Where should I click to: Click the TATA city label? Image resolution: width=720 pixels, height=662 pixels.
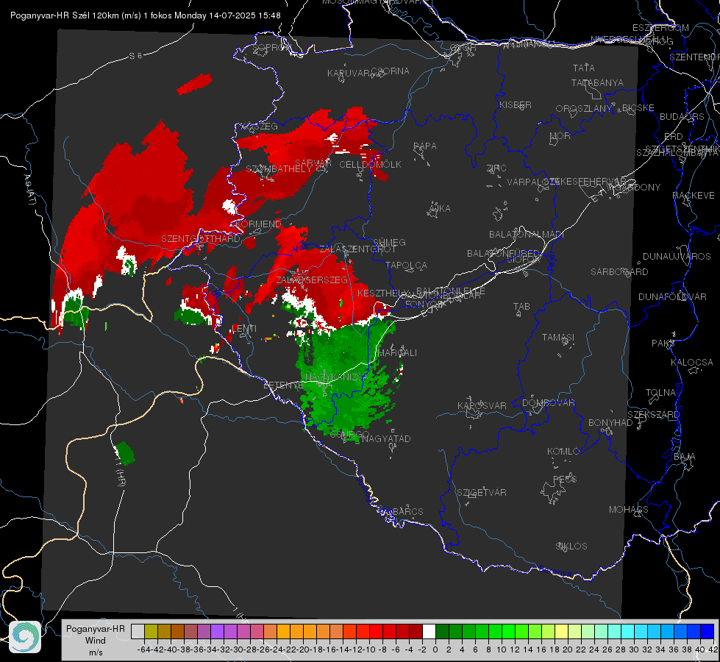pos(584,68)
